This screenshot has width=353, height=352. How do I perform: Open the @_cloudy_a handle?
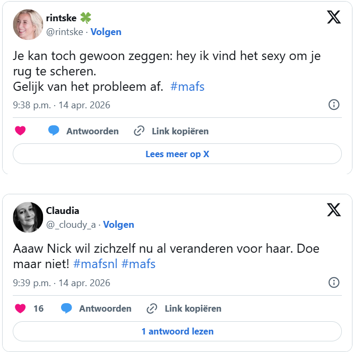[x=71, y=225]
